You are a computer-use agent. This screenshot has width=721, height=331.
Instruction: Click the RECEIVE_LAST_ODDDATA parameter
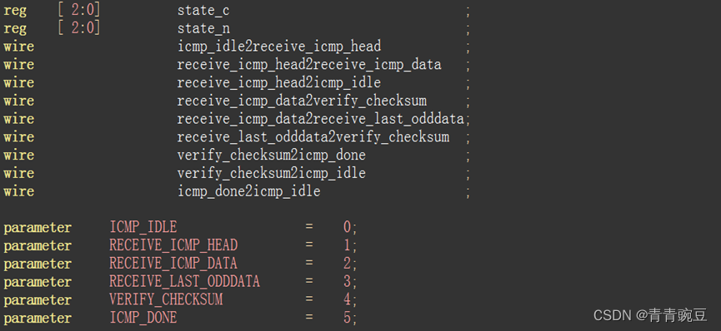pyautogui.click(x=184, y=281)
